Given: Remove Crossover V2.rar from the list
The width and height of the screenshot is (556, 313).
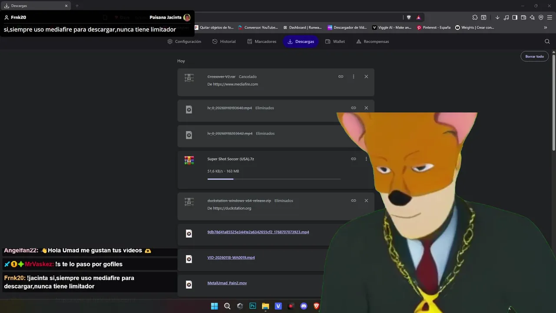Looking at the screenshot, I should click(x=366, y=77).
